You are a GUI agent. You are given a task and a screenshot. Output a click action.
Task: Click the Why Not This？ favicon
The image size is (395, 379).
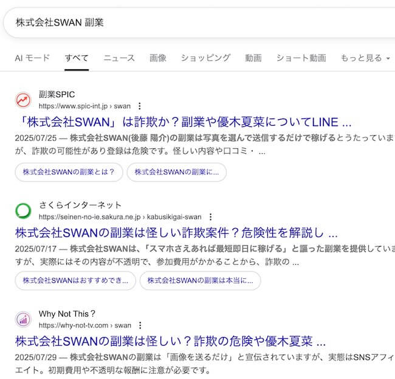coord(23,319)
